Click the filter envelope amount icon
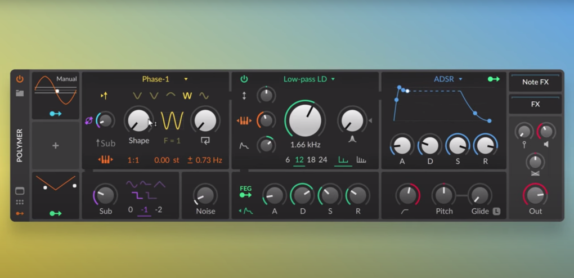 [x=244, y=146]
